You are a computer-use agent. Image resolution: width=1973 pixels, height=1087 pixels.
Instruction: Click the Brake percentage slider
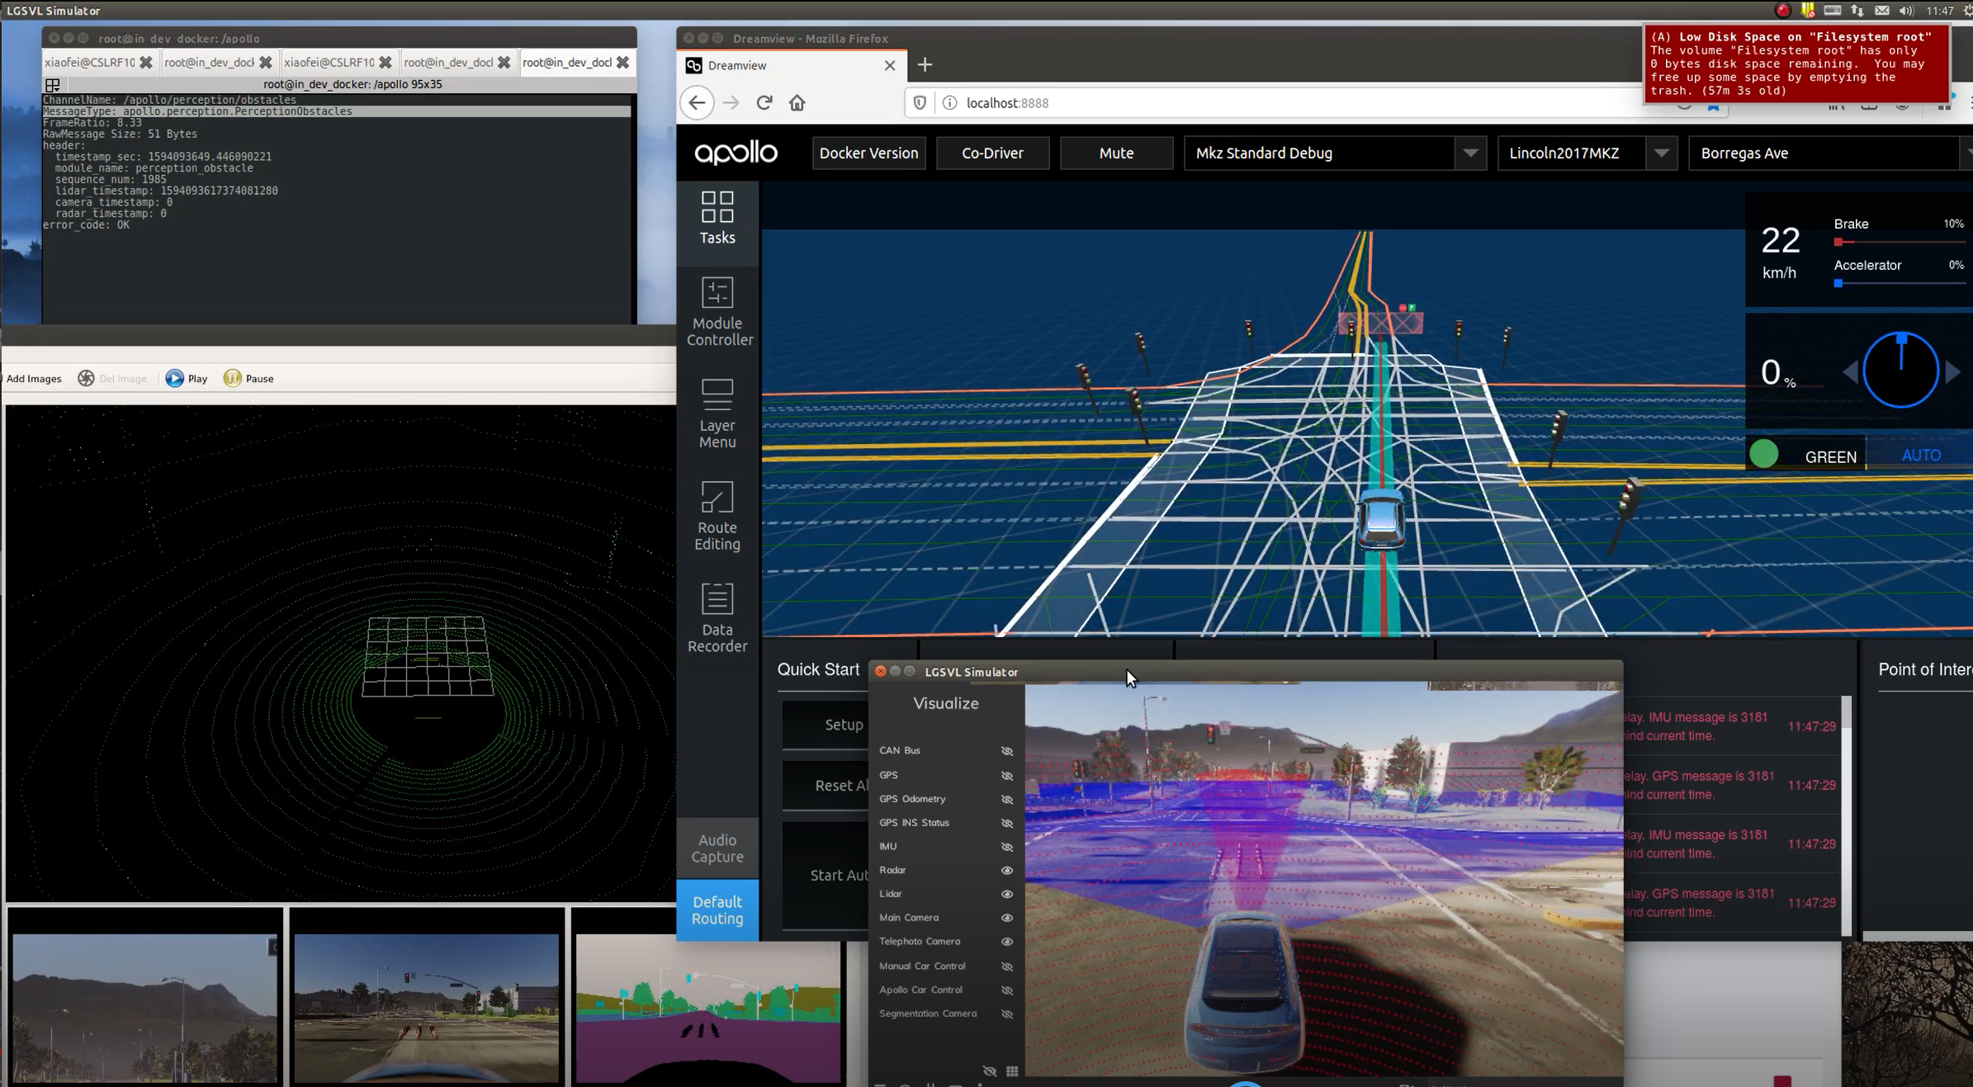click(1899, 242)
